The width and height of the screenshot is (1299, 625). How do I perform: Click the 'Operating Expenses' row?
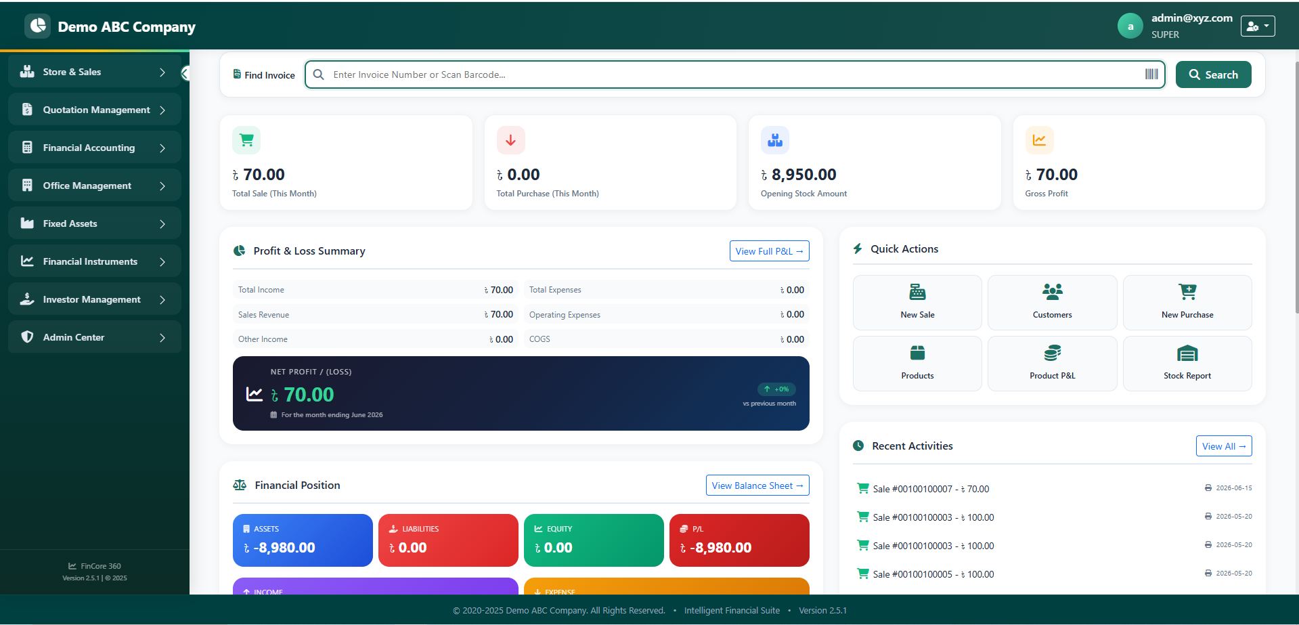[x=667, y=314]
